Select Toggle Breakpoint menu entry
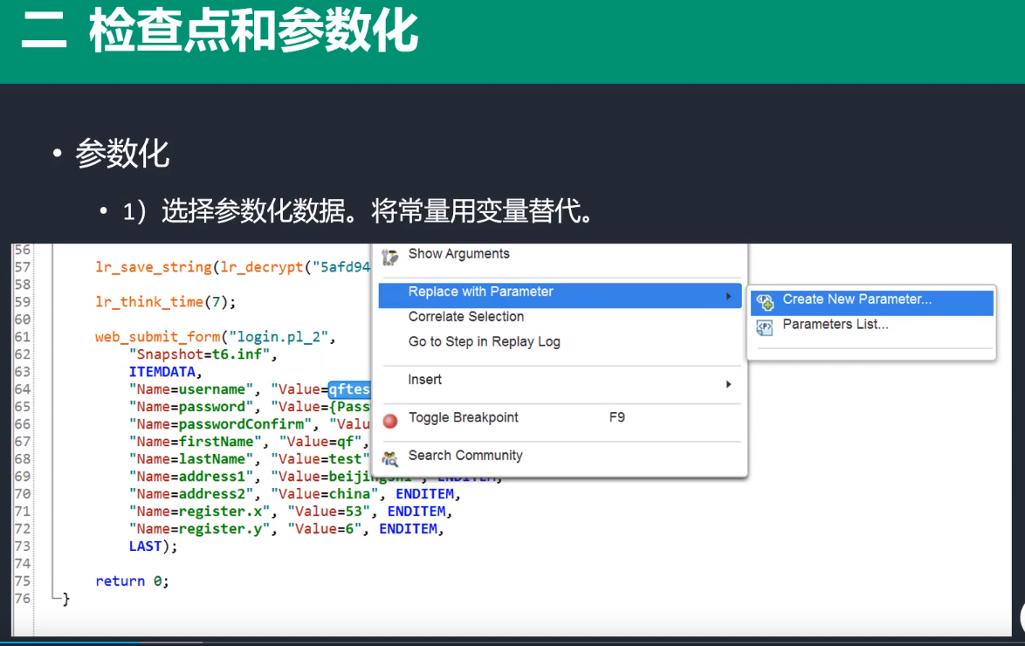The image size is (1025, 646). [x=464, y=417]
